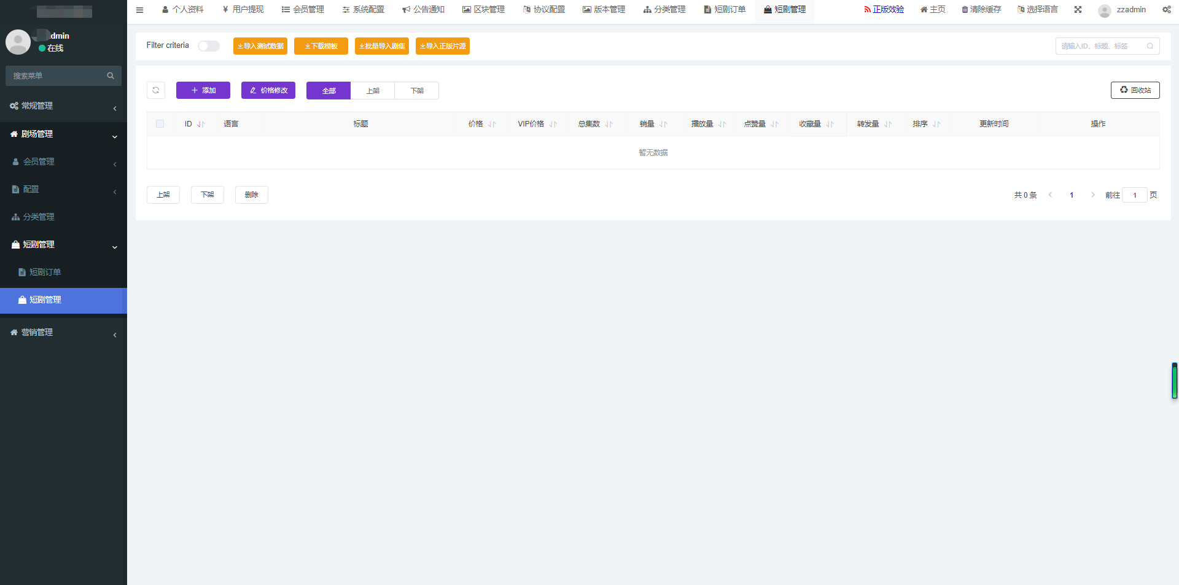
Task: Click the search icon in sidebar menu search
Action: [x=111, y=76]
